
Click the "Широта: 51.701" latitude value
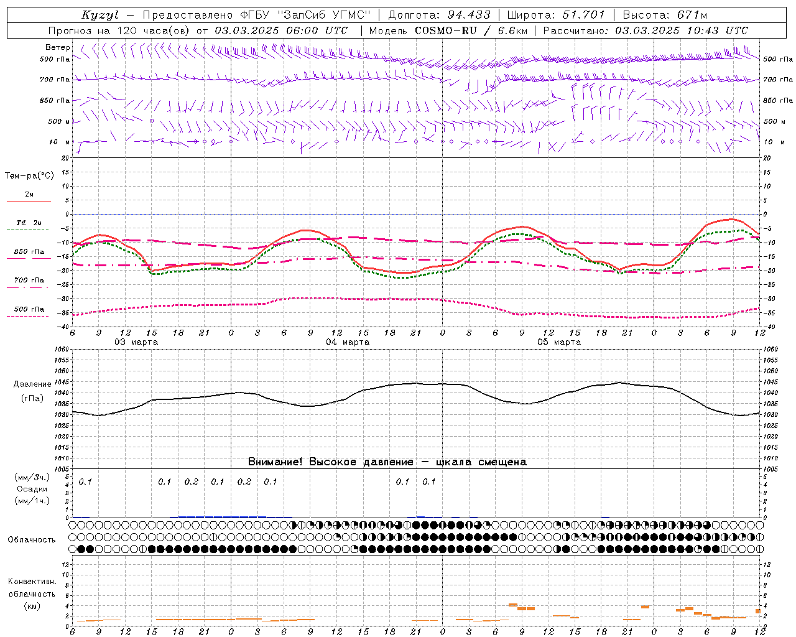point(556,15)
